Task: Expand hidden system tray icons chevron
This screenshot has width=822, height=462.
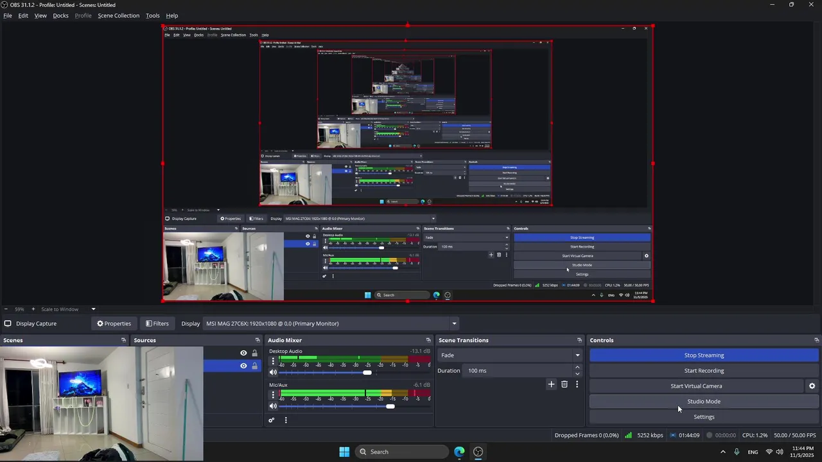Action: point(723,452)
